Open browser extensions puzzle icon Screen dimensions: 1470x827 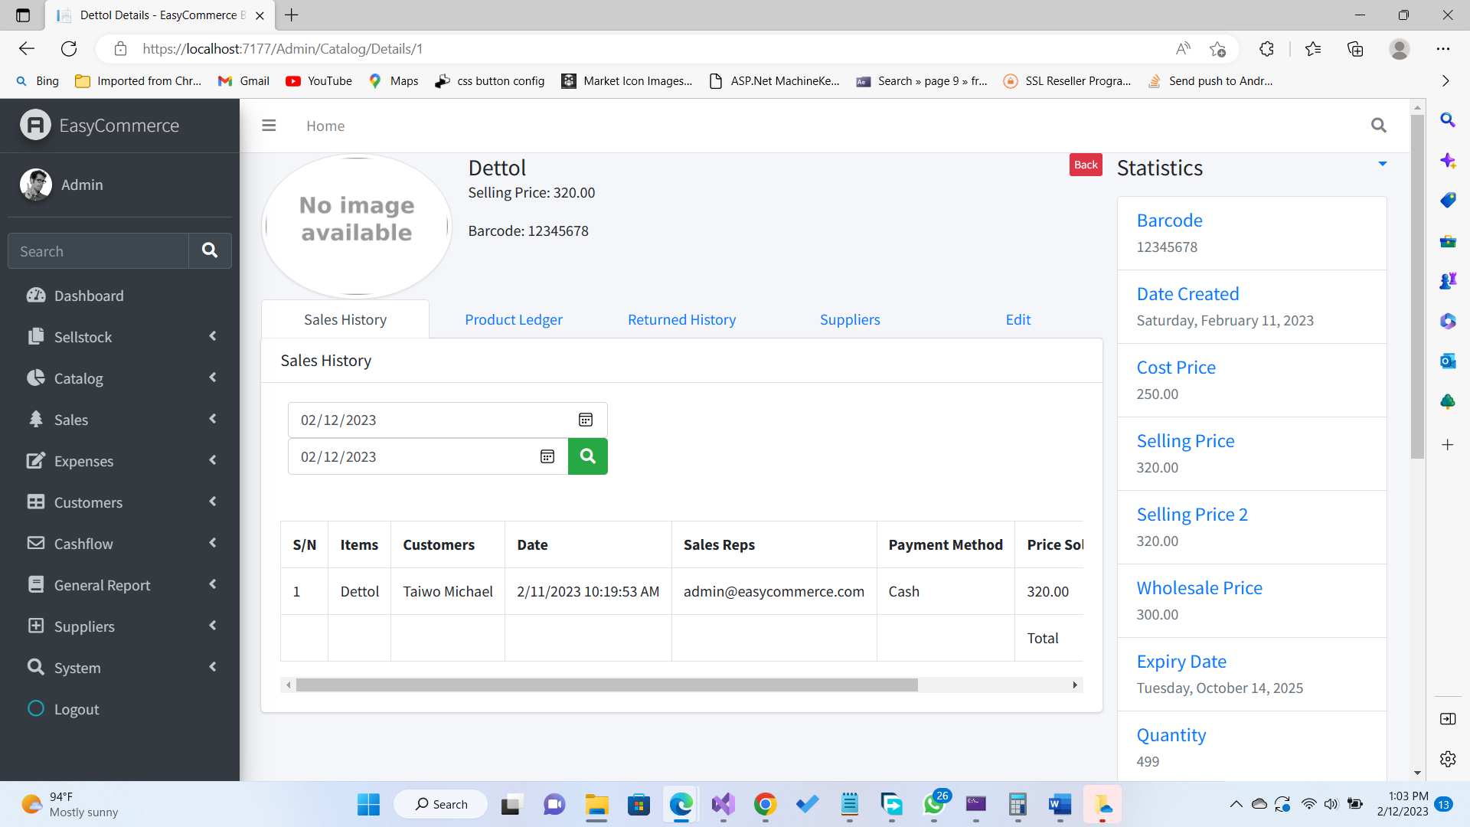[1266, 49]
